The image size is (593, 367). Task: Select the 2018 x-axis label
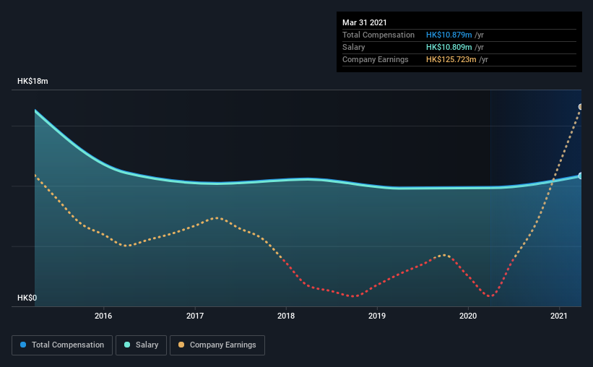pyautogui.click(x=286, y=316)
